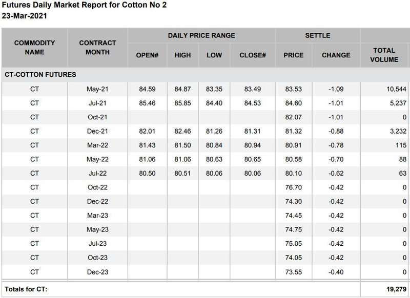Select the Dec-21 high price 82.46

(x=182, y=132)
